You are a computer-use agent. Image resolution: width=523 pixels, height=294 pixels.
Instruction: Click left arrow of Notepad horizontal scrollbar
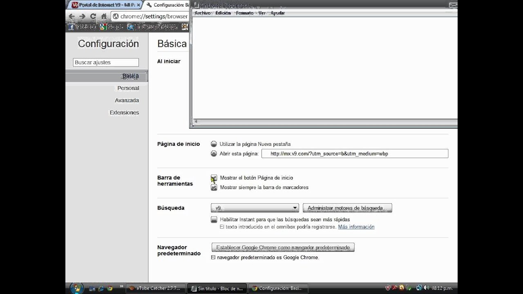[196, 122]
